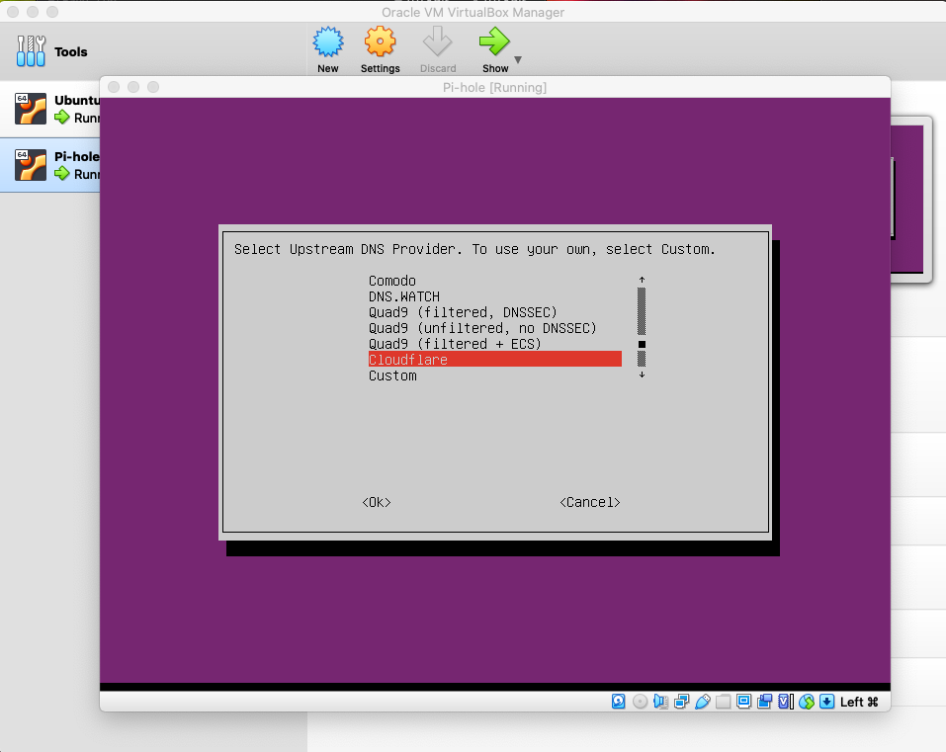Click hard disk activity status icon

619,702
